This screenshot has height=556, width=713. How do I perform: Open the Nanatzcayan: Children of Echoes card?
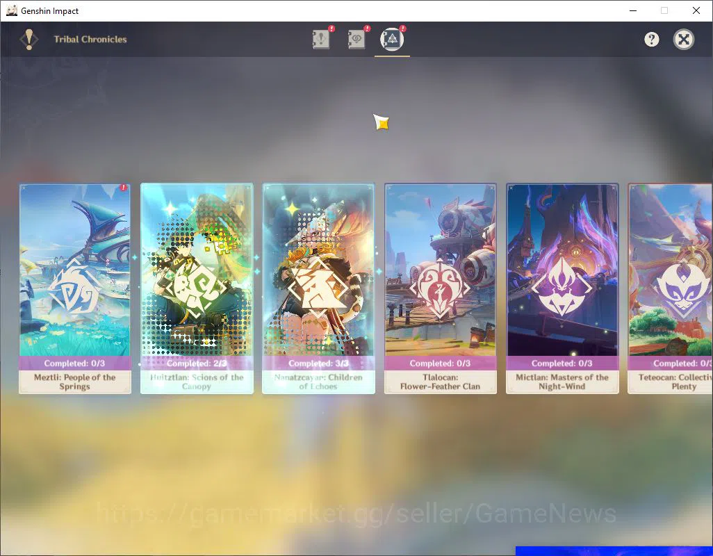319,288
